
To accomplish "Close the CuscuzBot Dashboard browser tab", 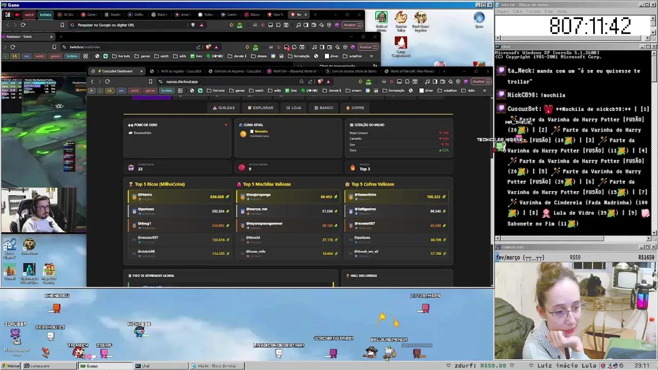I will [x=141, y=71].
